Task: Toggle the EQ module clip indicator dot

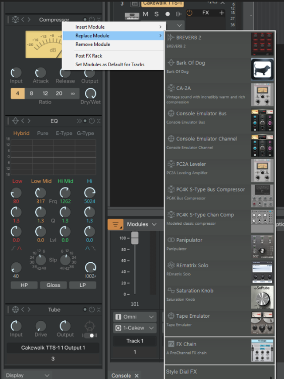Action: pos(85,121)
